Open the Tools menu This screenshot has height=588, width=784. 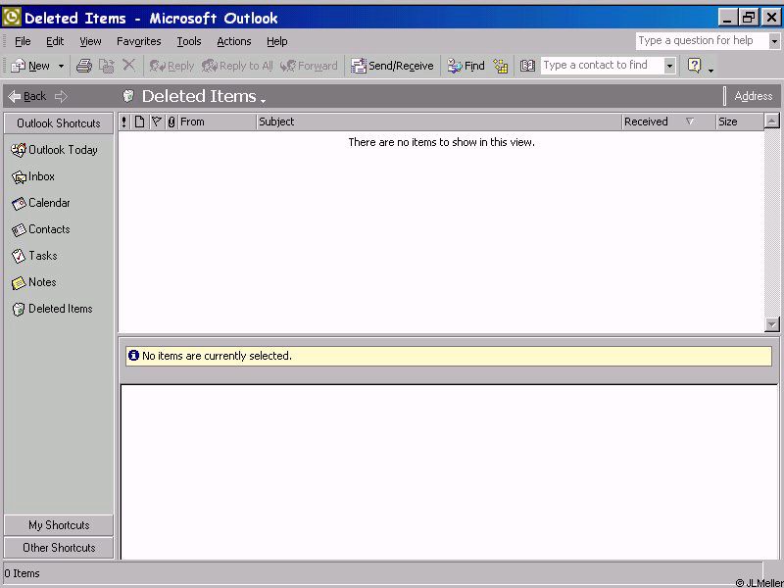[x=189, y=41]
